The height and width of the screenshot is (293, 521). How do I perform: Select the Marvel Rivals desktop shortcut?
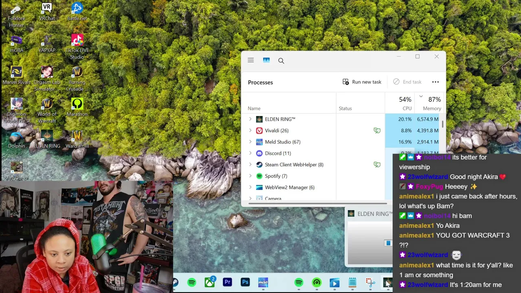click(x=16, y=76)
